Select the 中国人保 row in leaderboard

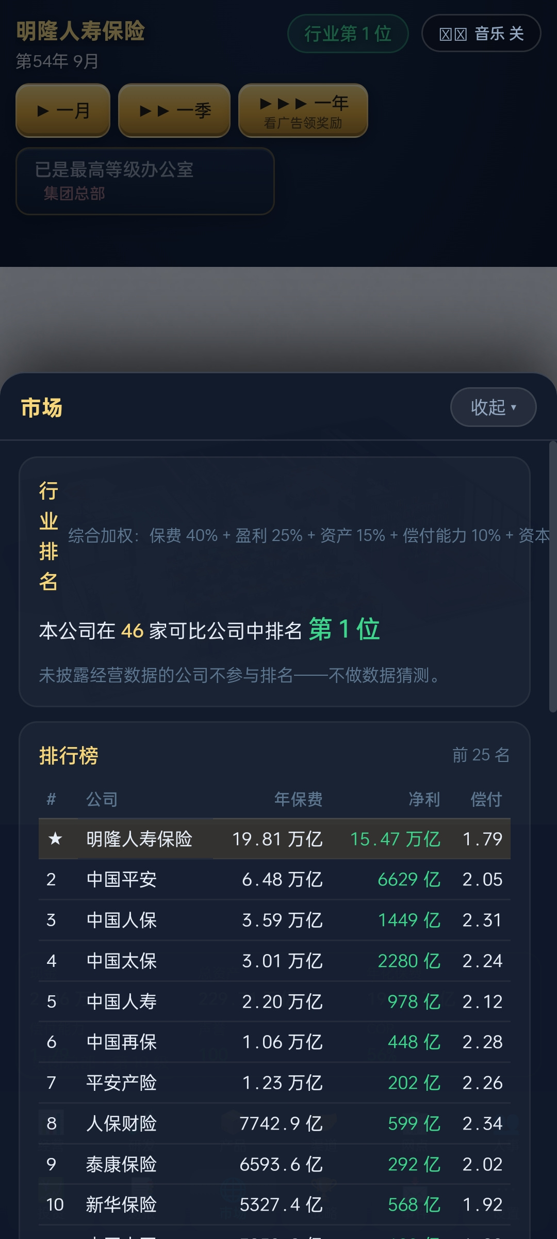coord(274,920)
